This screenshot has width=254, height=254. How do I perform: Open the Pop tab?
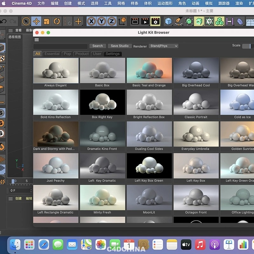click(67, 54)
